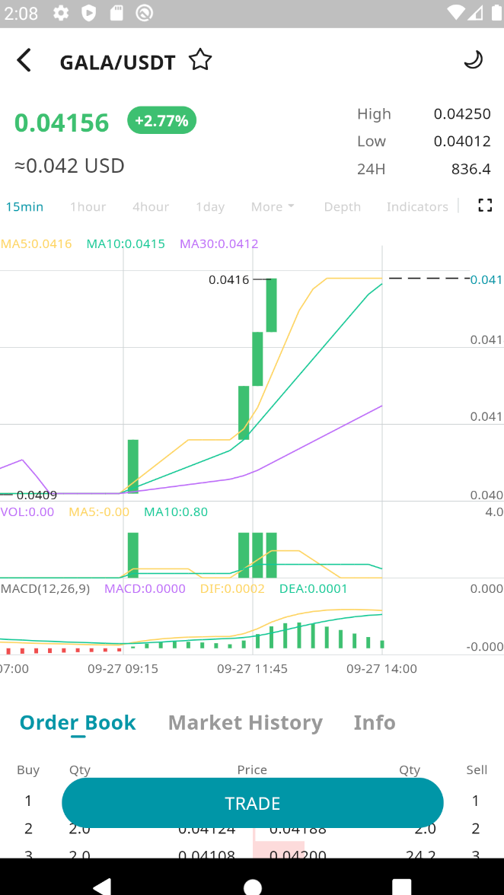Tap the 0.0416 high price marker on chart
The height and width of the screenshot is (895, 504).
point(229,280)
